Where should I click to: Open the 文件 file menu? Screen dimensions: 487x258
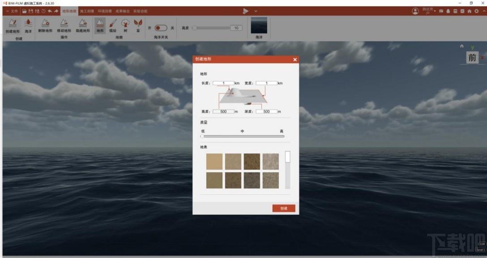(x=12, y=11)
